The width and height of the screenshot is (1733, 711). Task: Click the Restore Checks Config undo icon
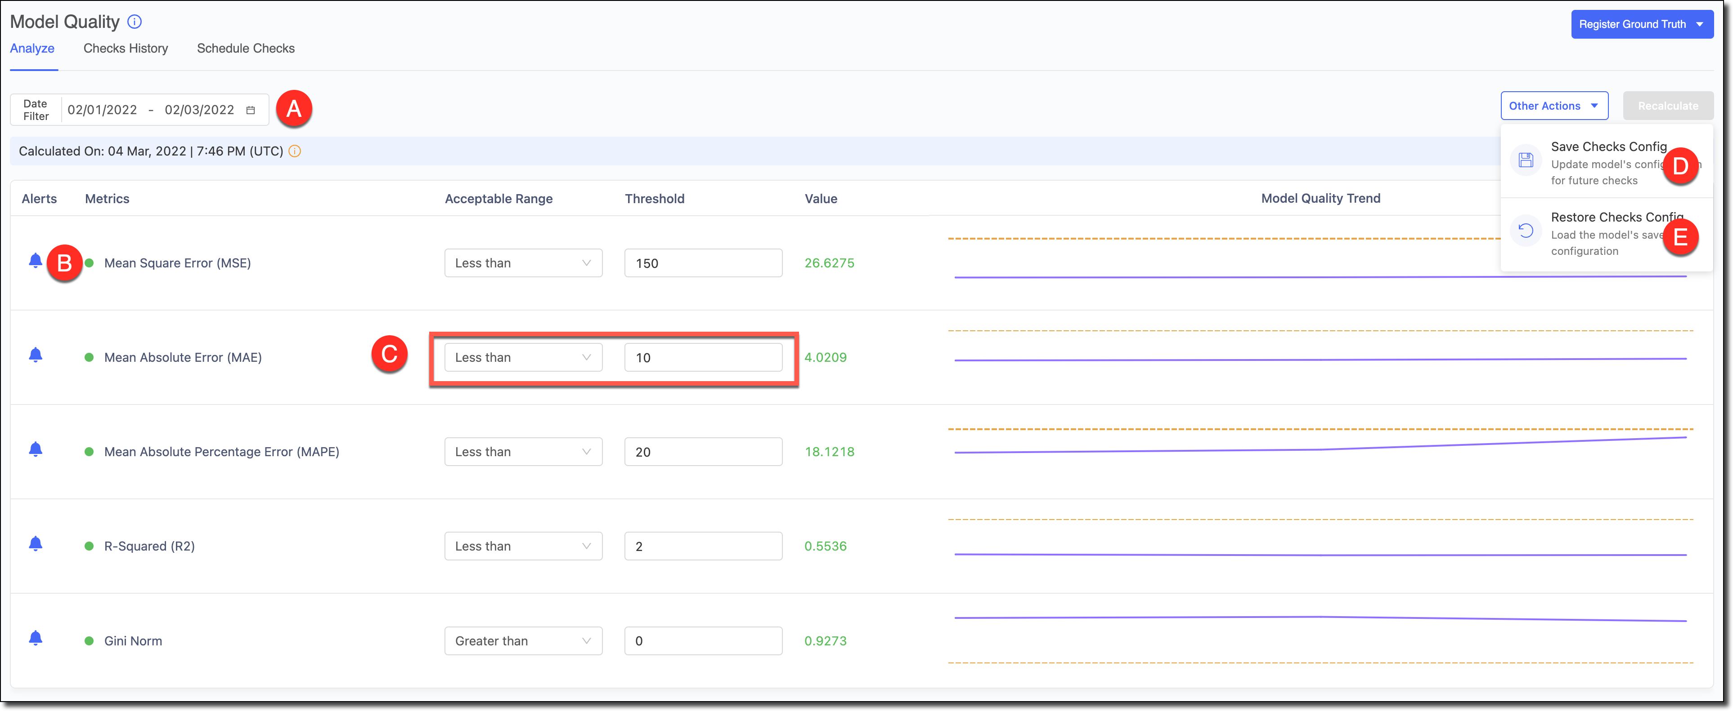coord(1526,231)
